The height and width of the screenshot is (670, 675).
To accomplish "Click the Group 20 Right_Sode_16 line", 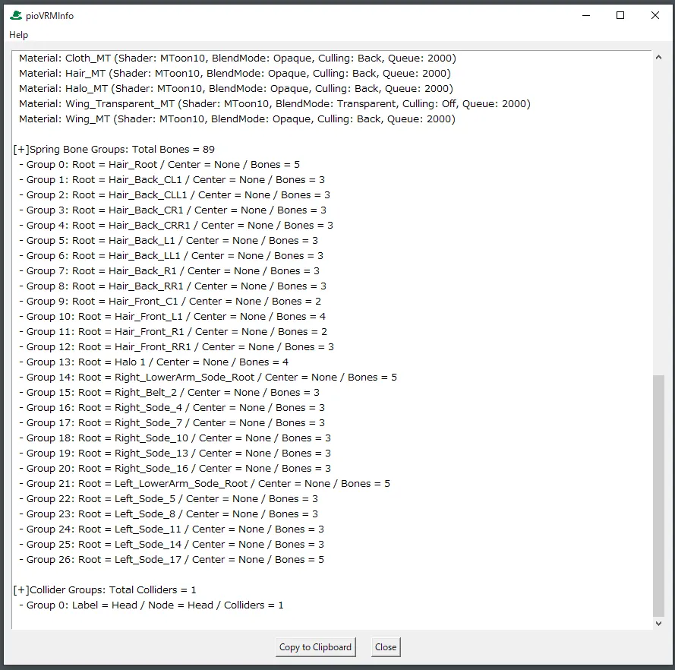I will point(175,469).
